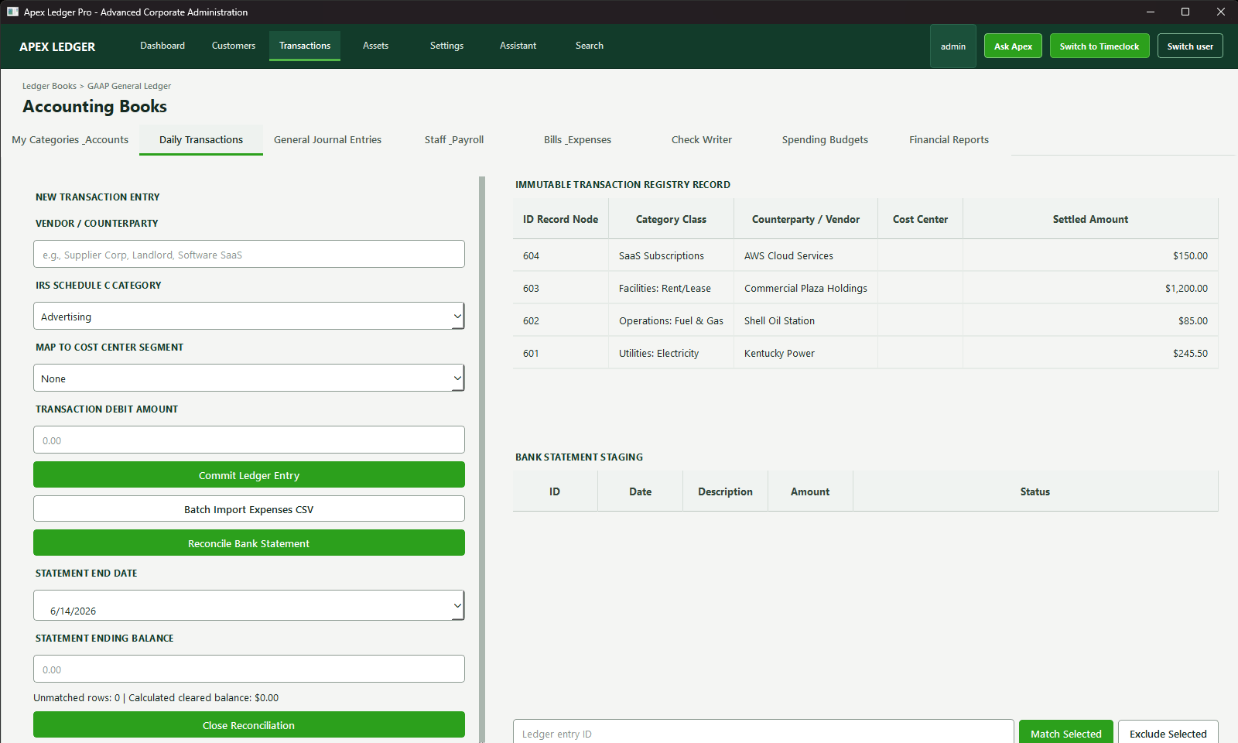Click the Close Reconciliation button

249,725
